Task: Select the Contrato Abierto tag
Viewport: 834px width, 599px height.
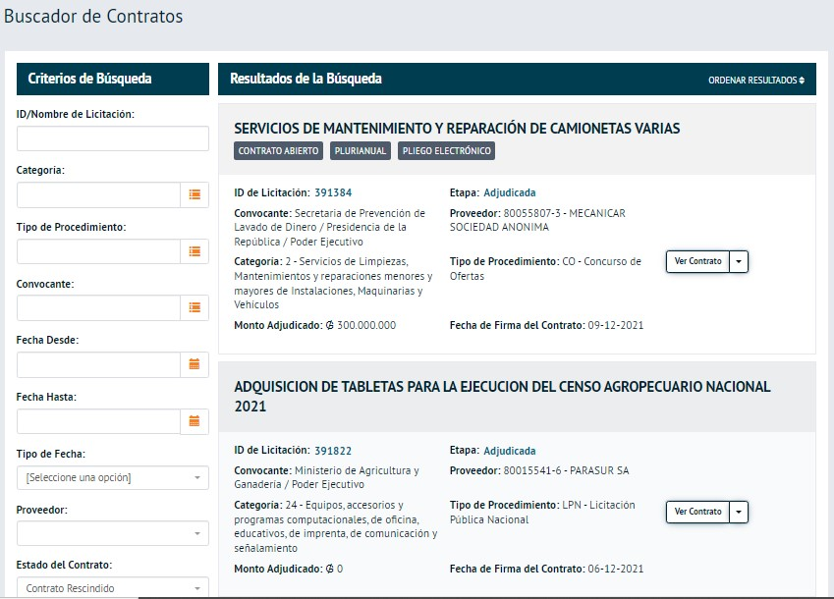Action: (278, 151)
